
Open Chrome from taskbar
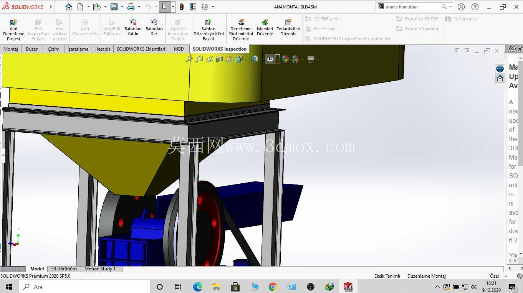(x=273, y=286)
